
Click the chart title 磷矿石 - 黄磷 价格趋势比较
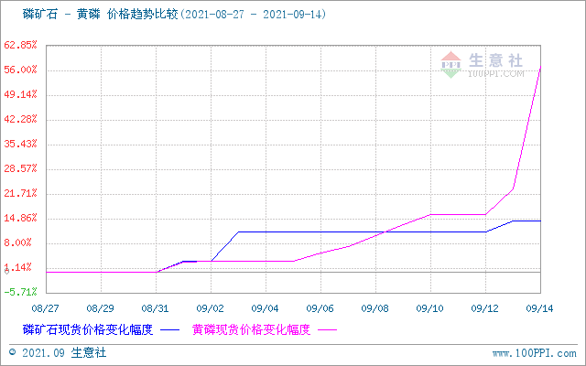pos(100,15)
